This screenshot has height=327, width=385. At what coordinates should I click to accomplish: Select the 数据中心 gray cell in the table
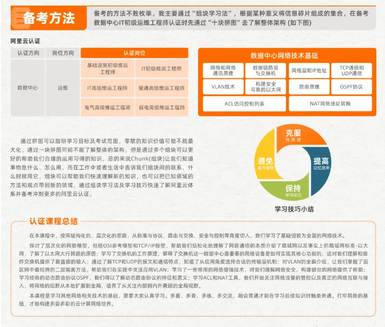point(28,88)
